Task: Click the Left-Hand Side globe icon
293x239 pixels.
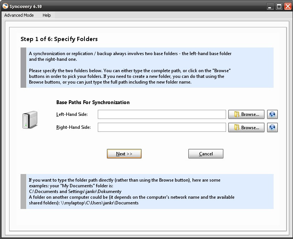Action: [x=272, y=114]
